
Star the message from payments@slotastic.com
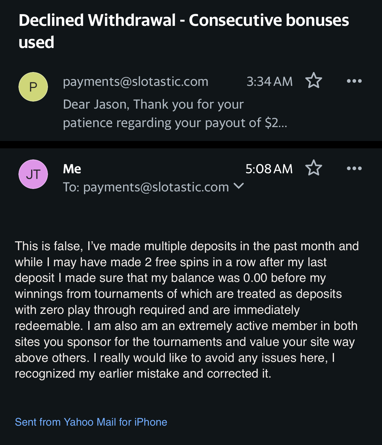(x=313, y=81)
